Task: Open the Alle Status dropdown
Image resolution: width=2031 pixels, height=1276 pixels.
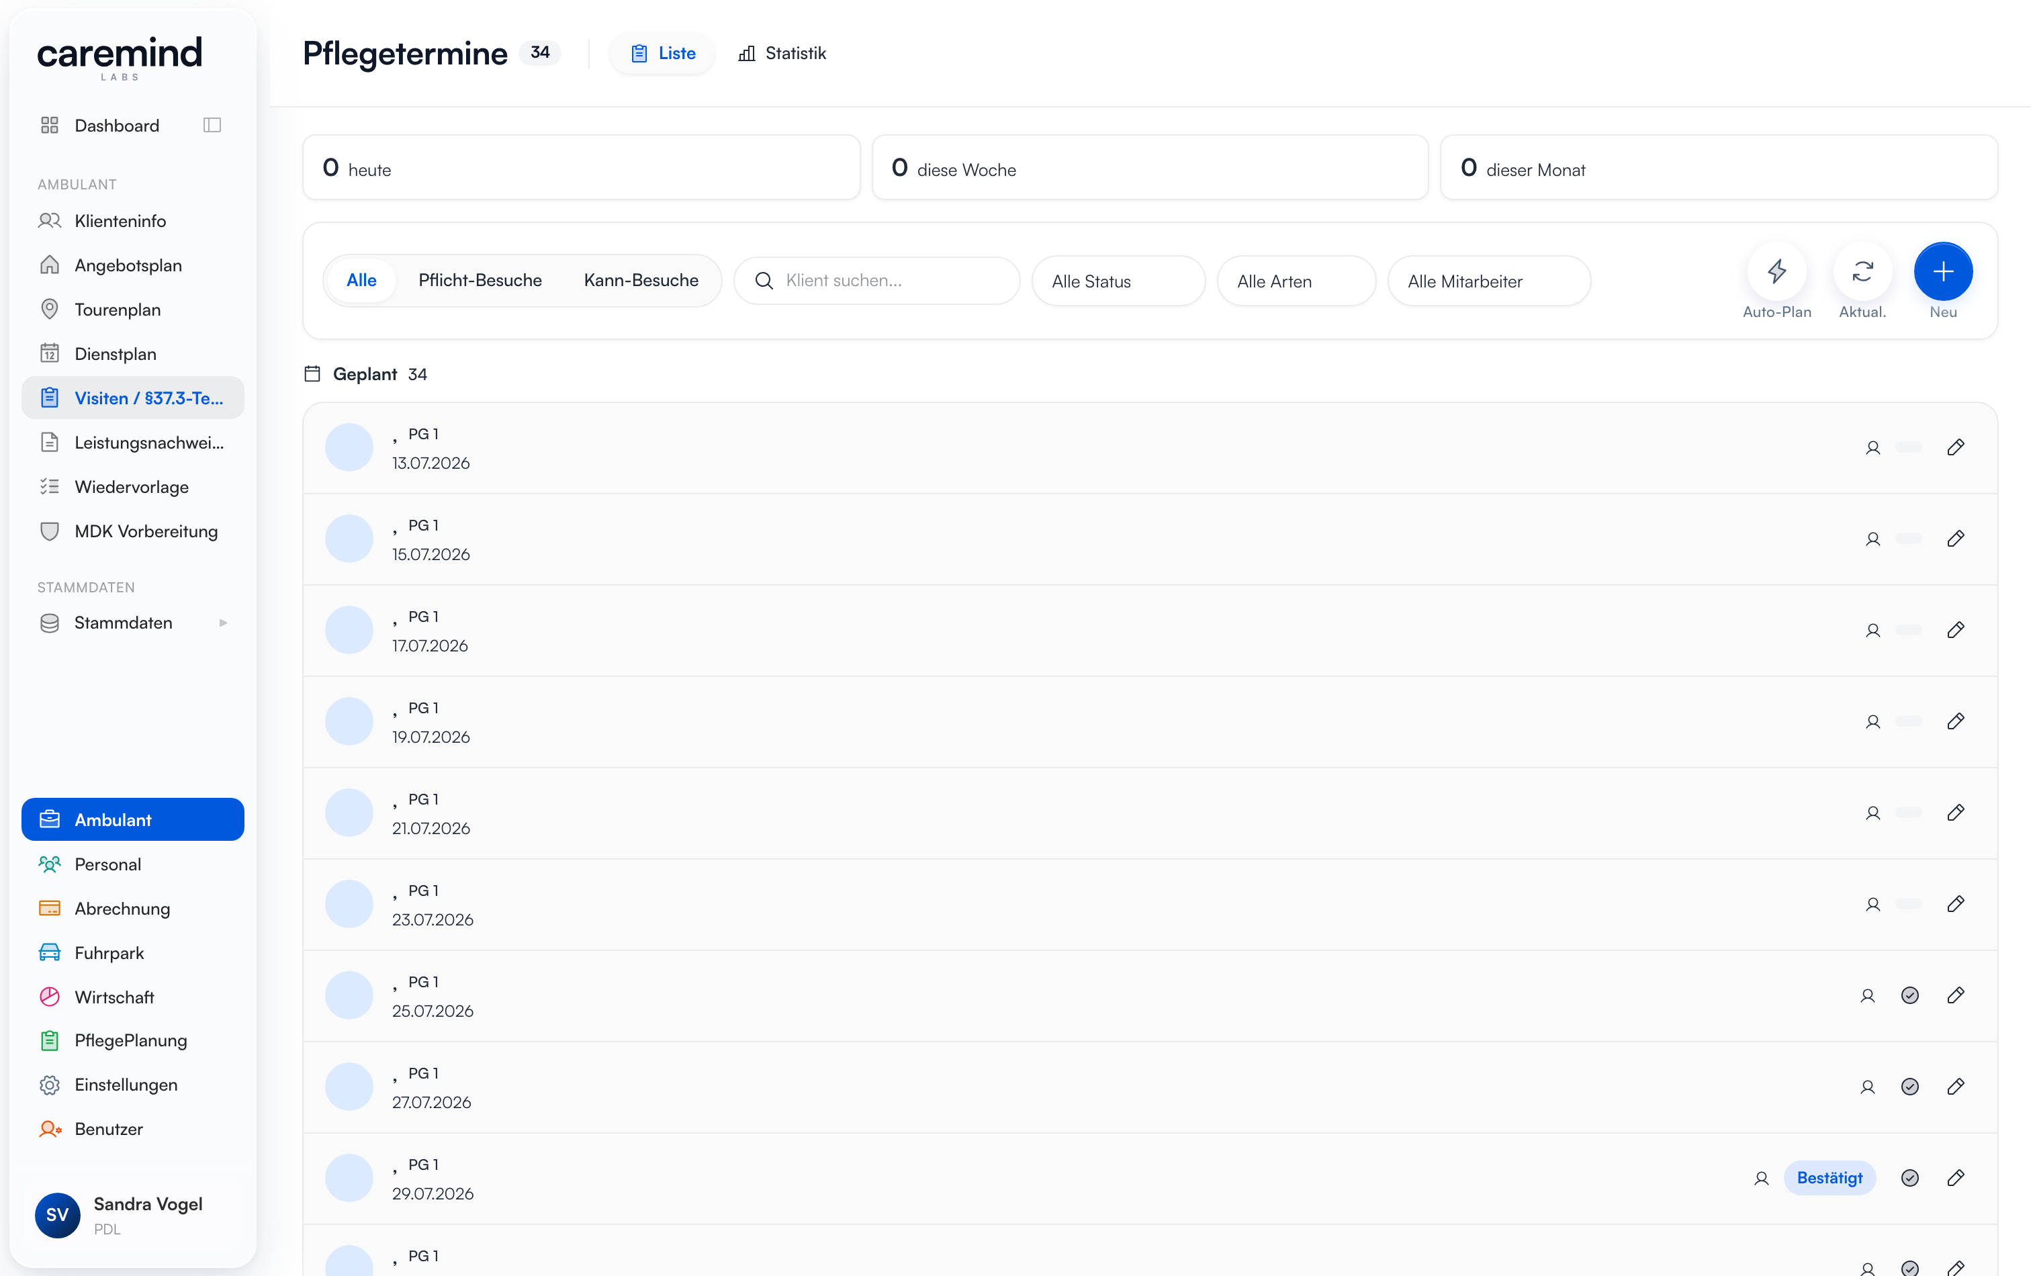Action: click(x=1118, y=281)
